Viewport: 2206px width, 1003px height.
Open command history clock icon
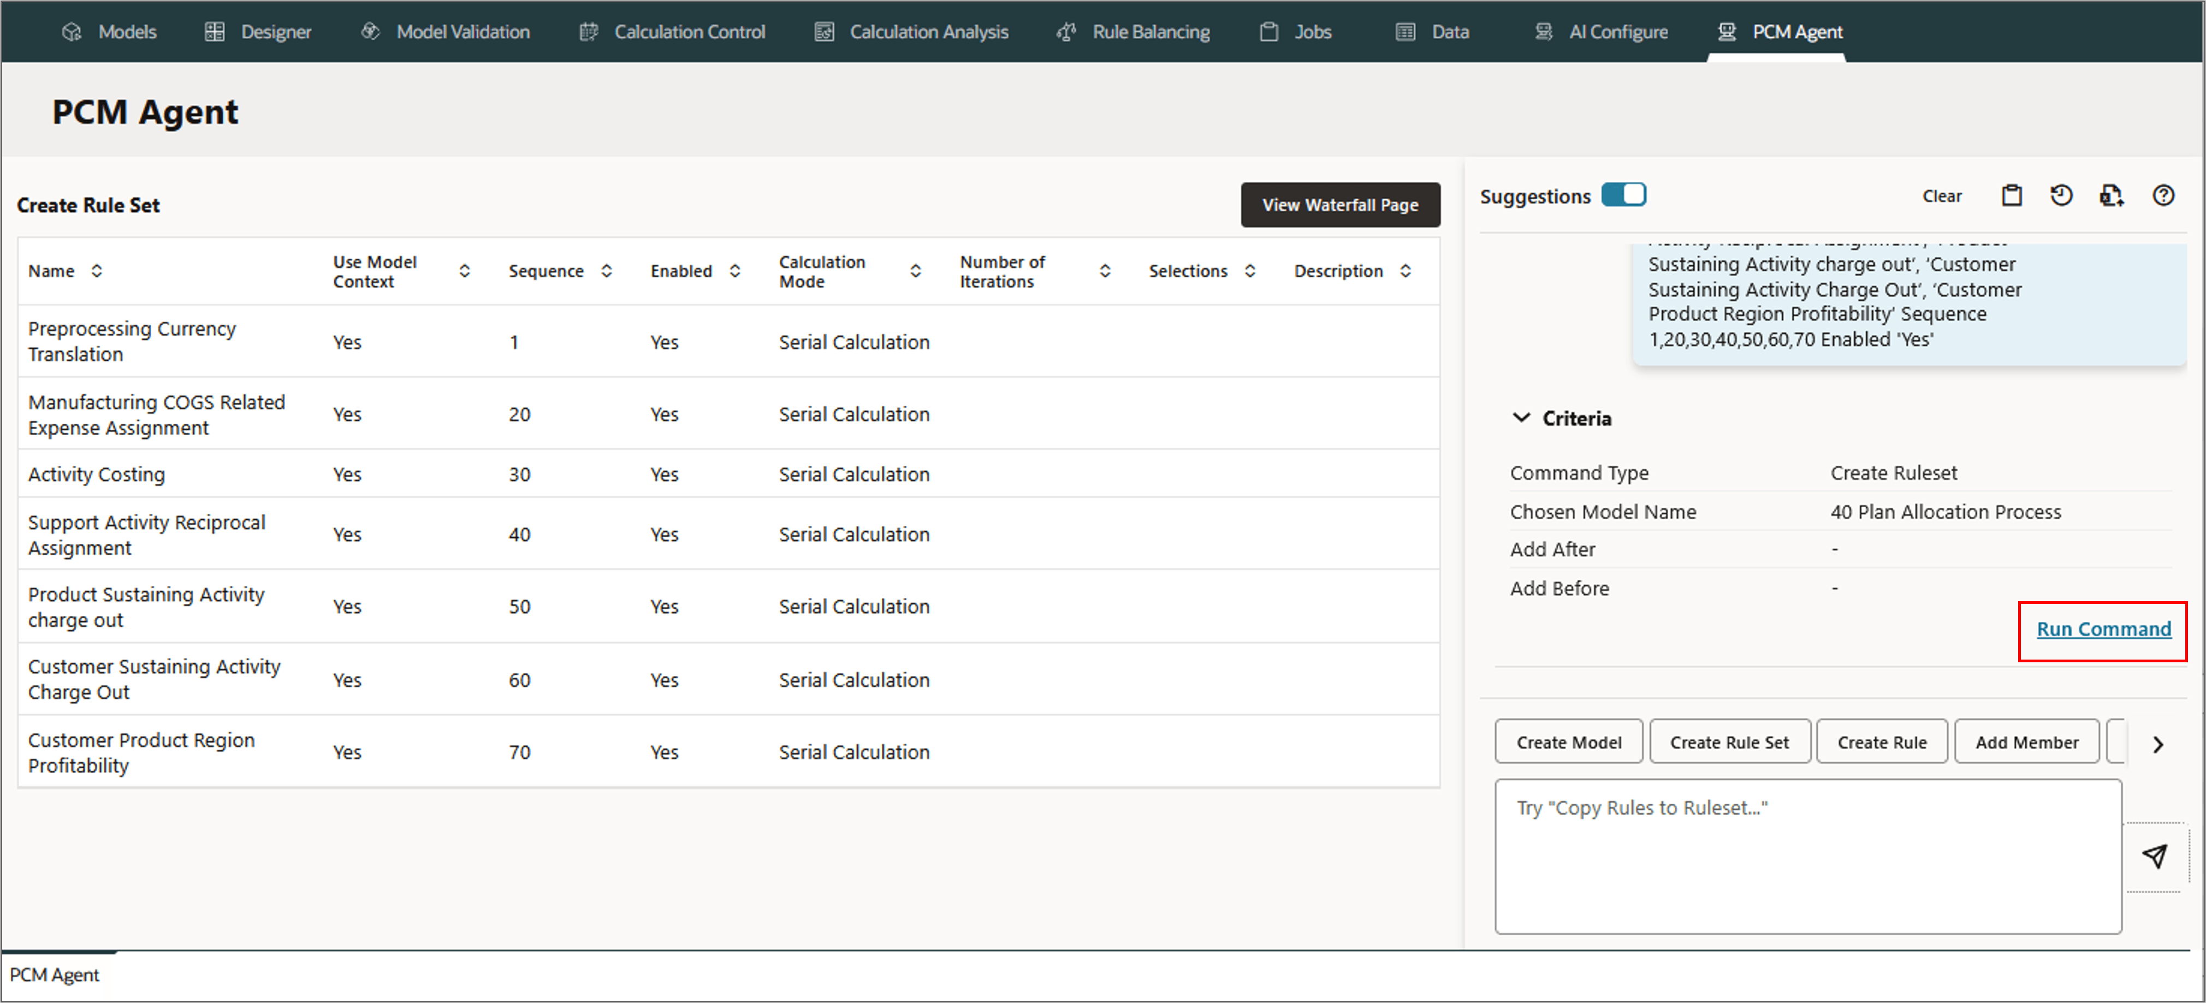click(x=2060, y=196)
